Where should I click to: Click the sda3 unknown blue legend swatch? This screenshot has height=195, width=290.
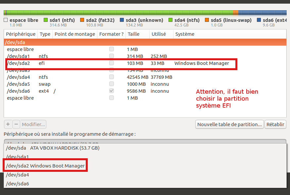pos(122,20)
